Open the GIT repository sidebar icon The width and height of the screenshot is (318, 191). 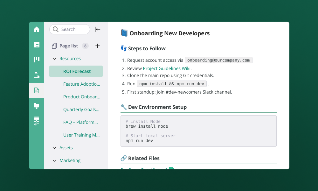pyautogui.click(x=37, y=121)
